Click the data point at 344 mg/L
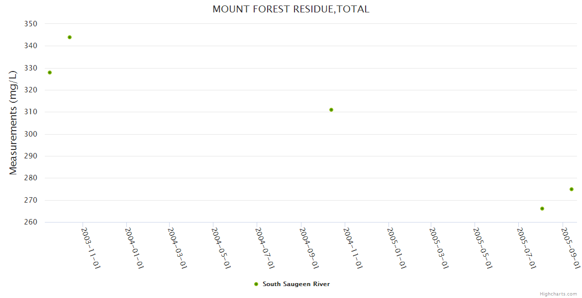The width and height of the screenshot is (582, 298). pyautogui.click(x=70, y=37)
